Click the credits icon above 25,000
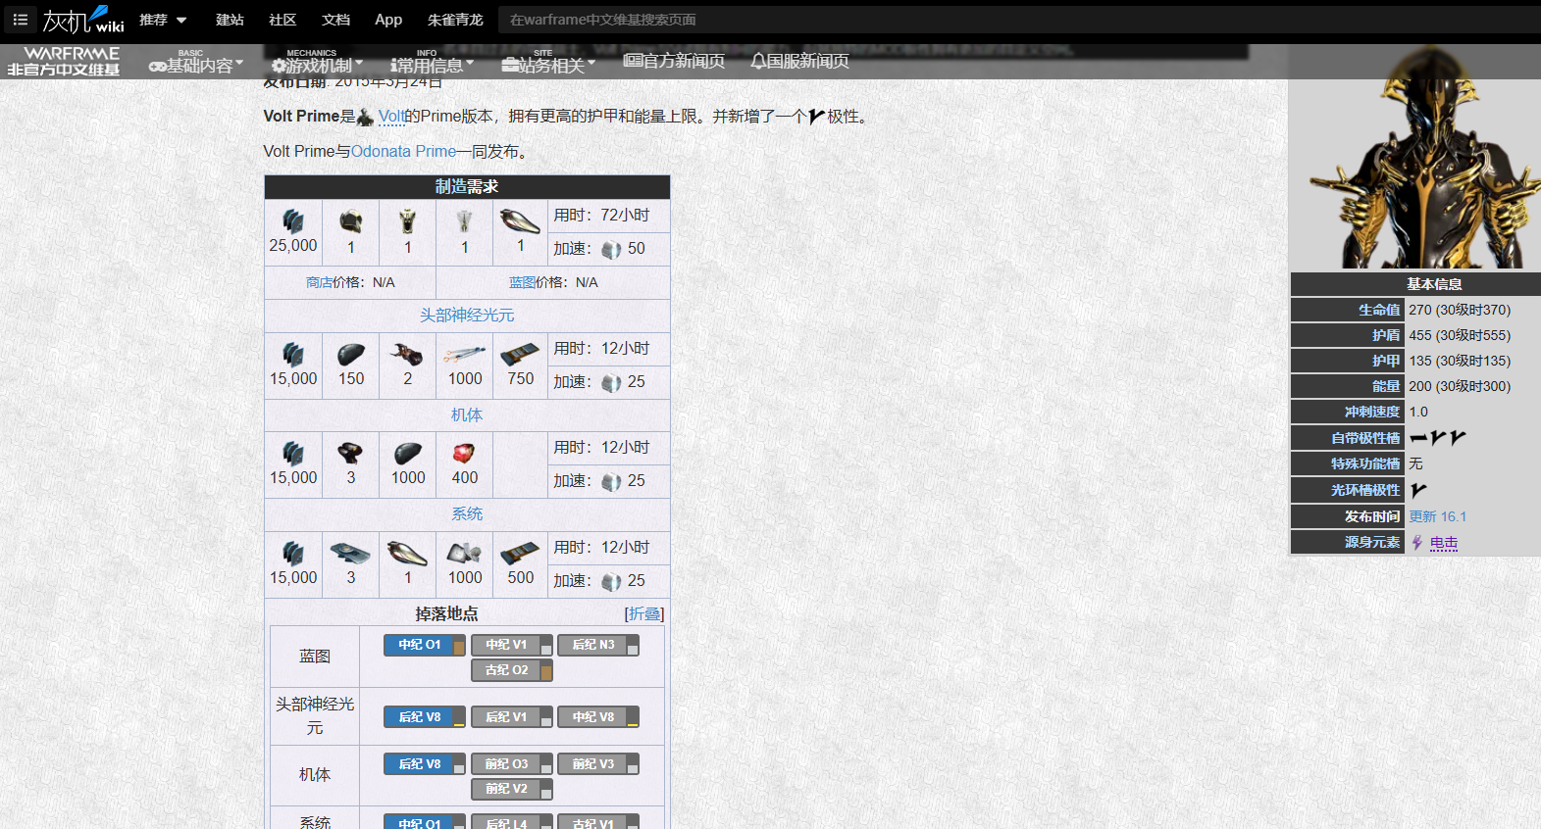Image resolution: width=1541 pixels, height=829 pixels. click(x=293, y=221)
